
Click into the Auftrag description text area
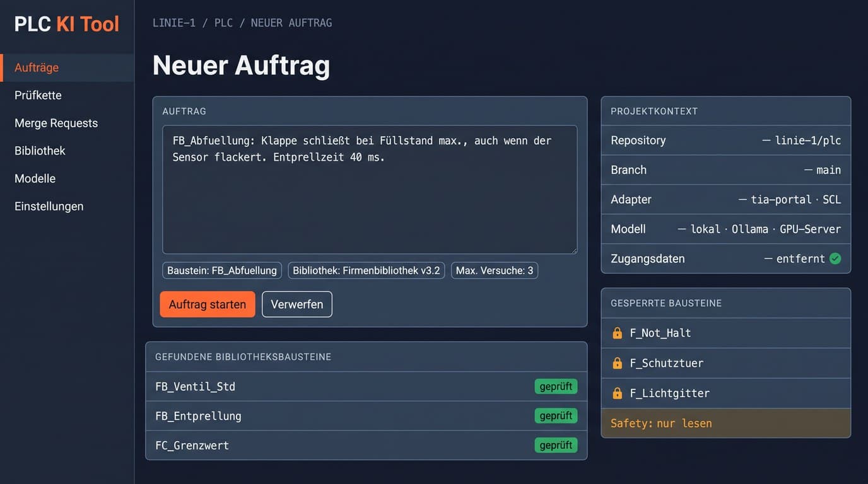click(370, 190)
